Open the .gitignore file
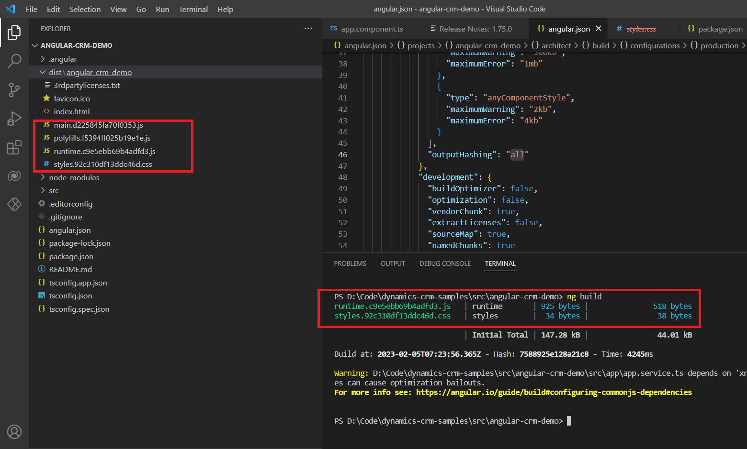Image resolution: width=747 pixels, height=449 pixels. [x=65, y=217]
